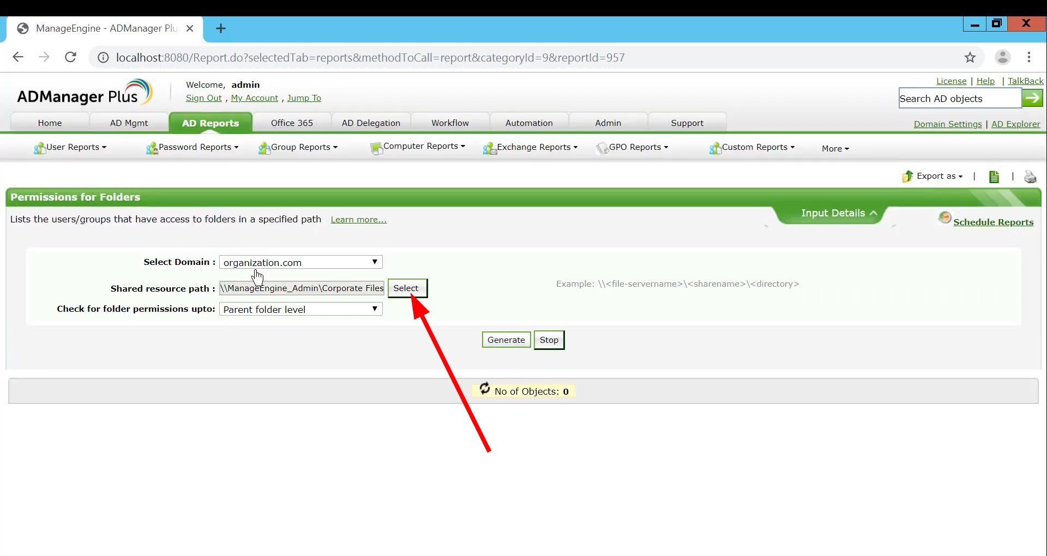This screenshot has height=556, width=1047.
Task: Switch to the AD Delegation tab
Action: click(371, 123)
